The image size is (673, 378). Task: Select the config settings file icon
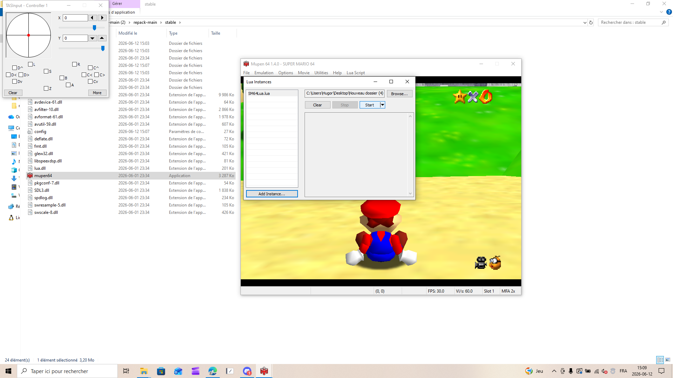click(30, 132)
